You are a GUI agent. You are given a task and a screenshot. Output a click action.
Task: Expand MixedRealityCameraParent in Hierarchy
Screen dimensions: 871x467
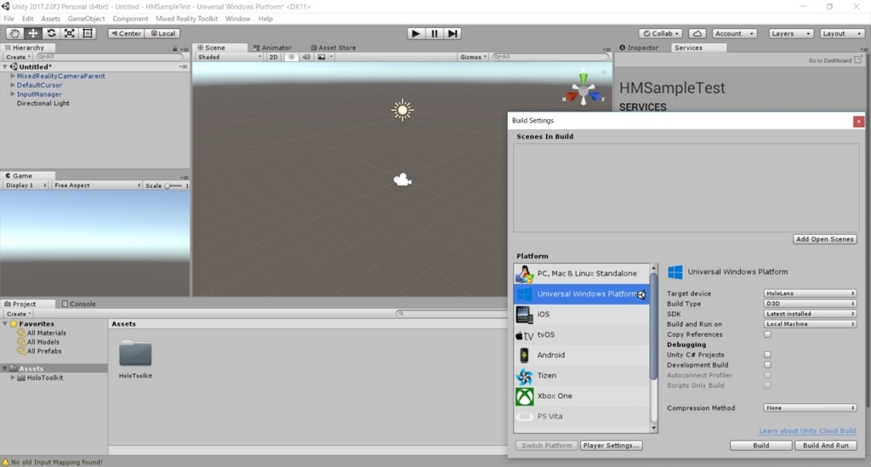12,76
